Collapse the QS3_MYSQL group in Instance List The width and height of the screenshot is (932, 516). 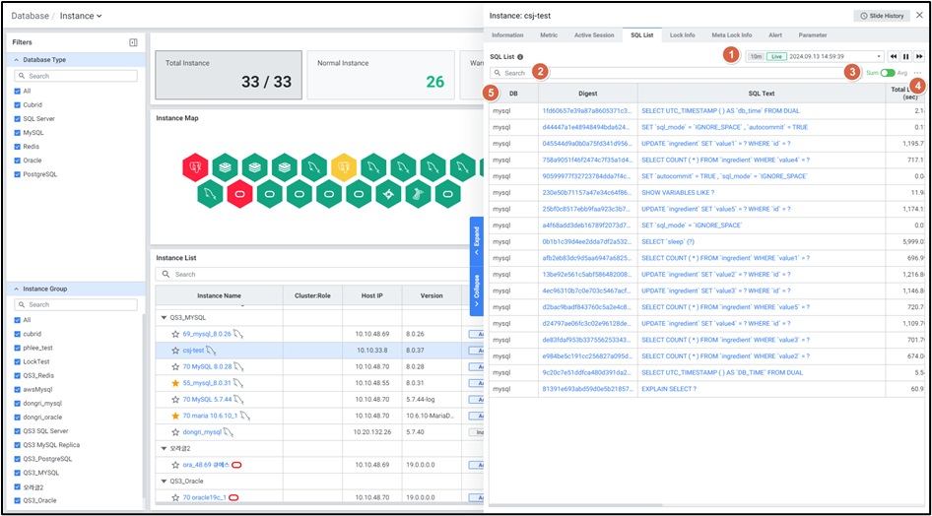[163, 318]
